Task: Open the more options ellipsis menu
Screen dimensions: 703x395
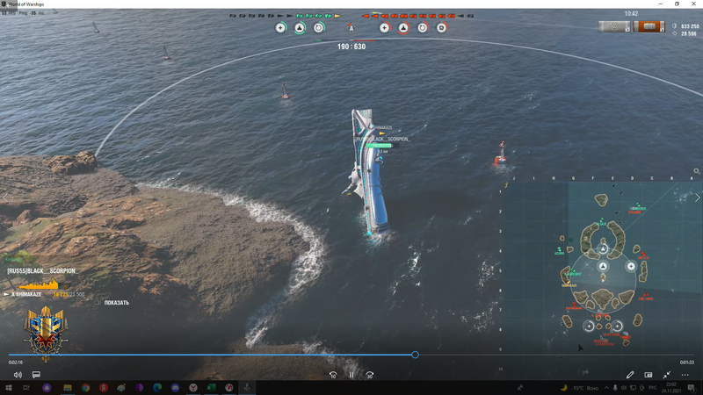Action: point(685,375)
